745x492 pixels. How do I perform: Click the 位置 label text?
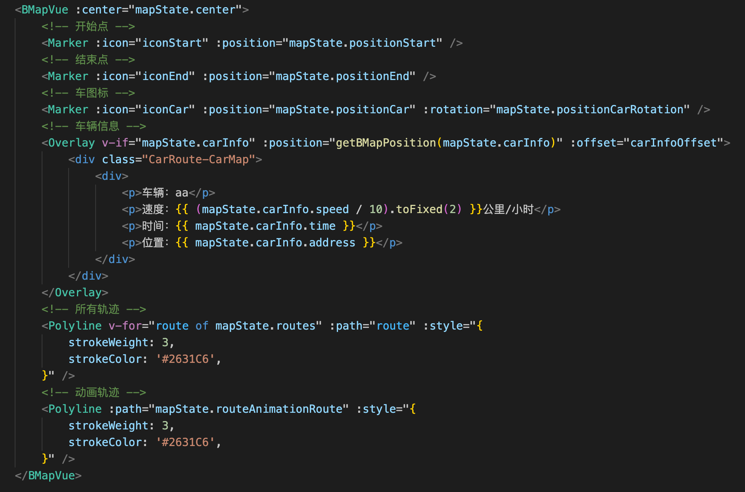153,242
